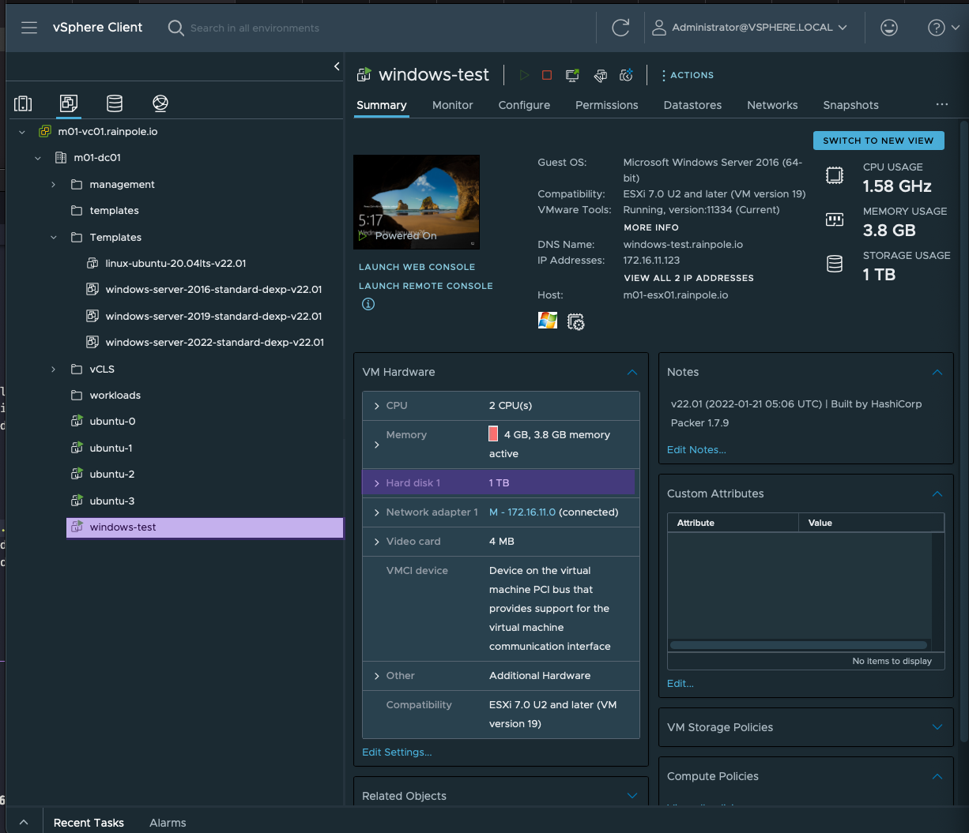Open the ACTIONS menu
Image resolution: width=969 pixels, height=833 pixels.
[x=687, y=75]
